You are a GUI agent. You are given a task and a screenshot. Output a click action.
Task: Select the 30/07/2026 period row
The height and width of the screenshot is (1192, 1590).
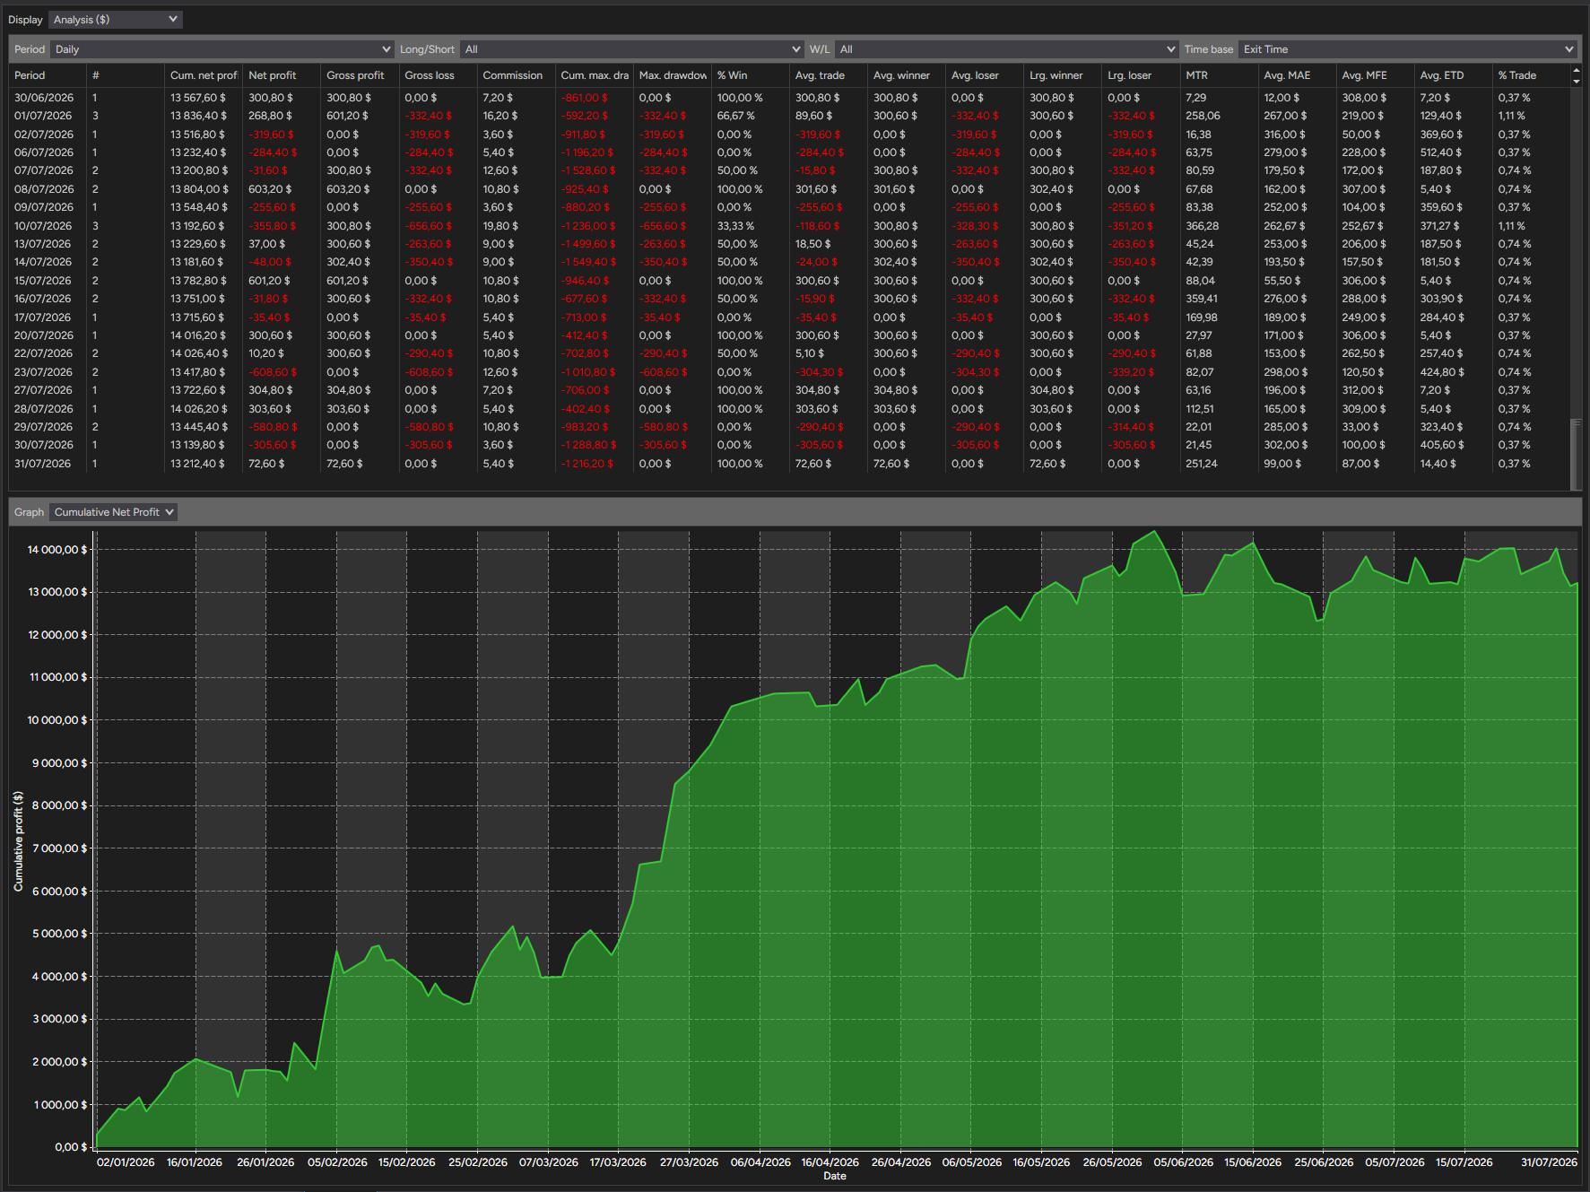point(789,445)
